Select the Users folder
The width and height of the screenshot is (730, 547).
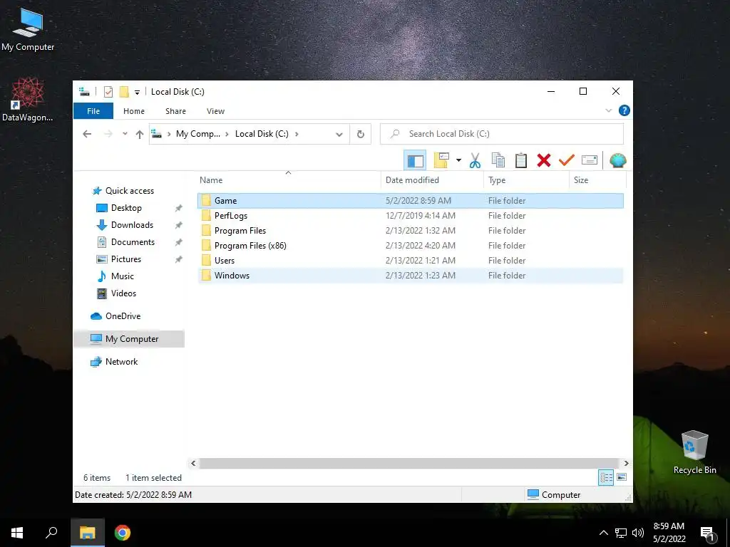pos(410,261)
